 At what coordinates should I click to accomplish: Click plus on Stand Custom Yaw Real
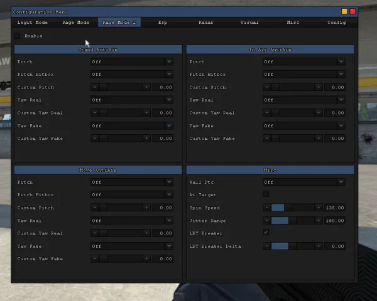pyautogui.click(x=146, y=113)
